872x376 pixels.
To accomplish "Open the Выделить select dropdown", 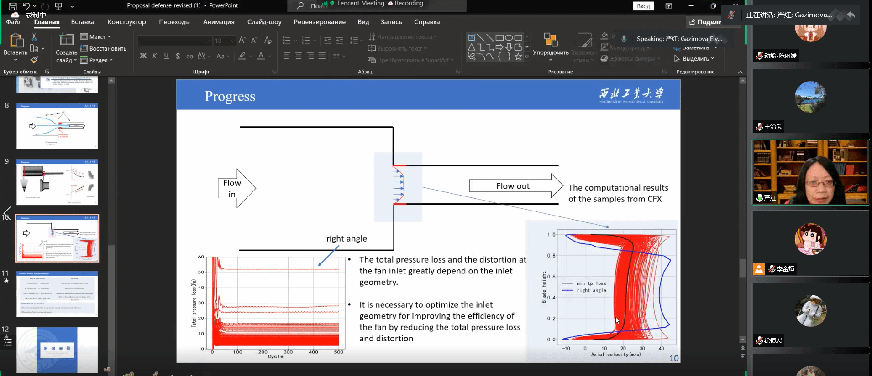I will 694,59.
